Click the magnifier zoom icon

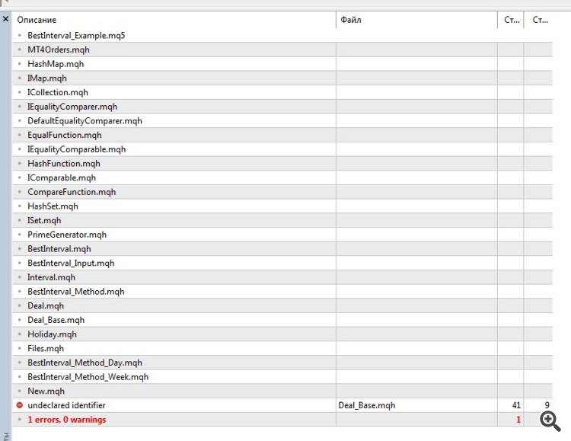pos(550,421)
